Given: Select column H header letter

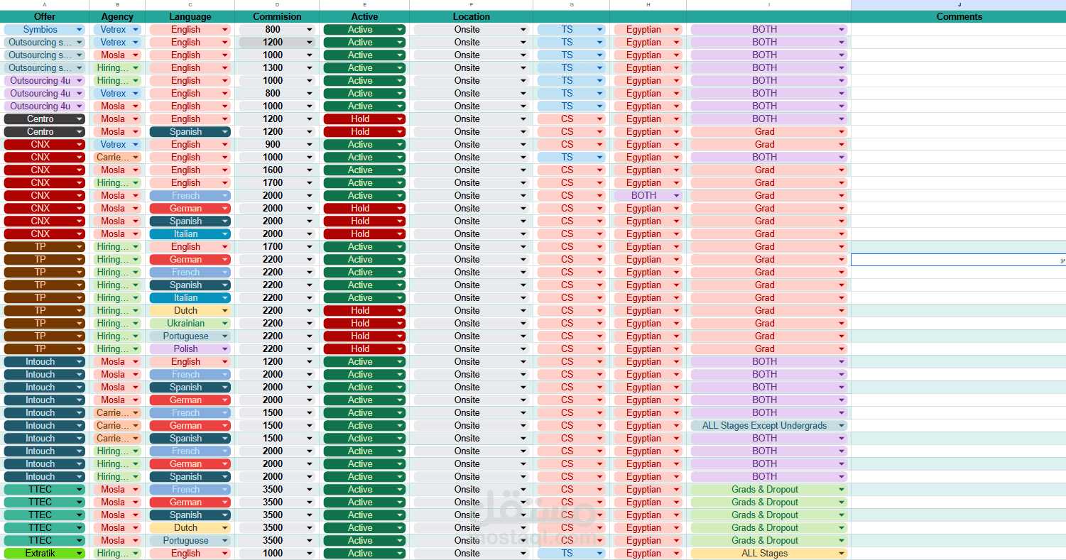Looking at the screenshot, I should [648, 5].
